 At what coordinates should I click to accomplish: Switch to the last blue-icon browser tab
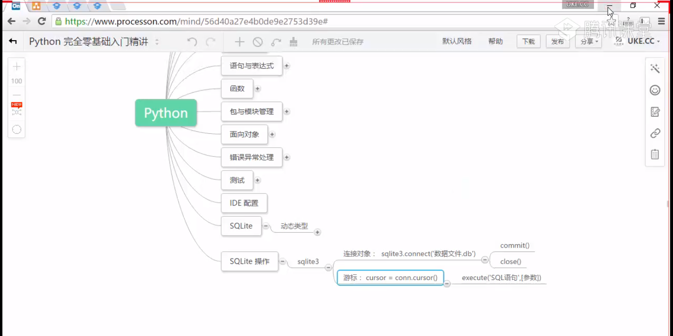tap(97, 6)
